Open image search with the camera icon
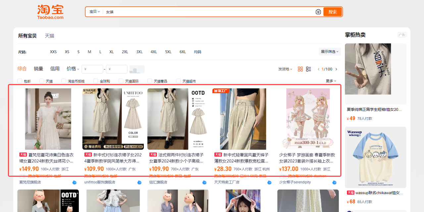This screenshot has height=212, width=424. [318, 12]
